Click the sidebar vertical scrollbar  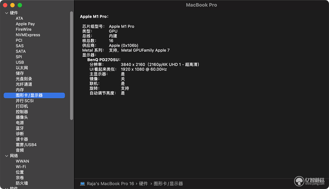click(72, 66)
